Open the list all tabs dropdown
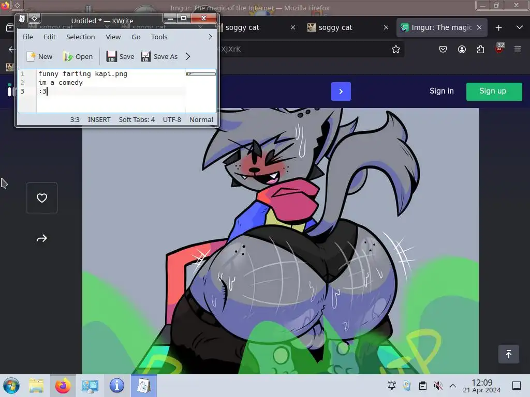 point(520,27)
